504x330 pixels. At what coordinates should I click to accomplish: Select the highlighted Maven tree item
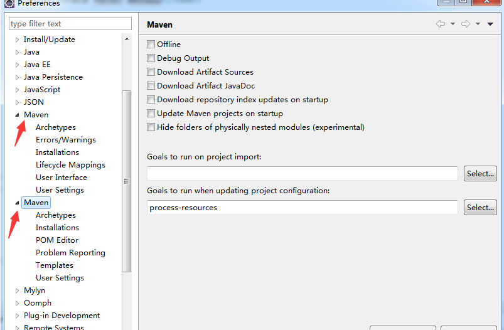pos(36,203)
